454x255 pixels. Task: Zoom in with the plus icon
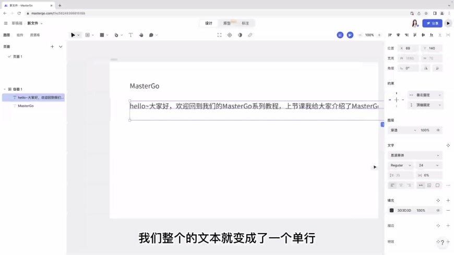click(379, 35)
